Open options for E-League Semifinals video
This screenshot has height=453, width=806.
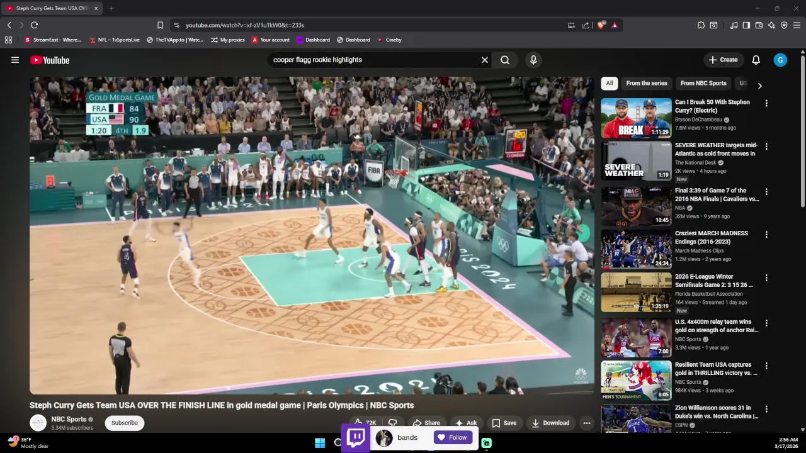(x=766, y=277)
